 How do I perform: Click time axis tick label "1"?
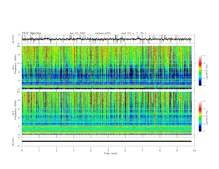coord(39,150)
